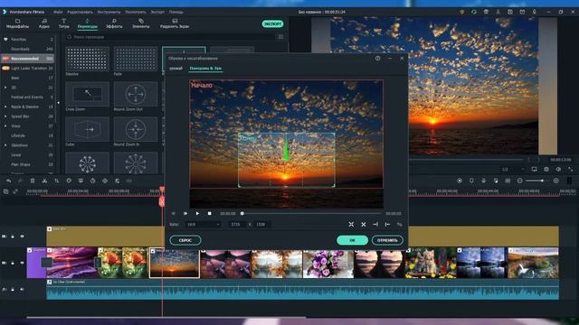The image size is (579, 325).
Task: Click the microphone voiceover icon above timeline
Action: point(483,181)
